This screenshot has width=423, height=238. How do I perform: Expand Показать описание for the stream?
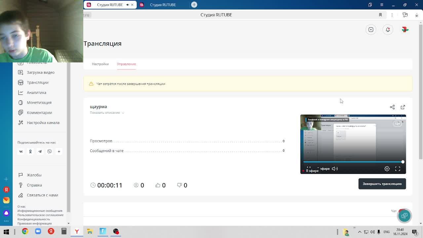107,113
